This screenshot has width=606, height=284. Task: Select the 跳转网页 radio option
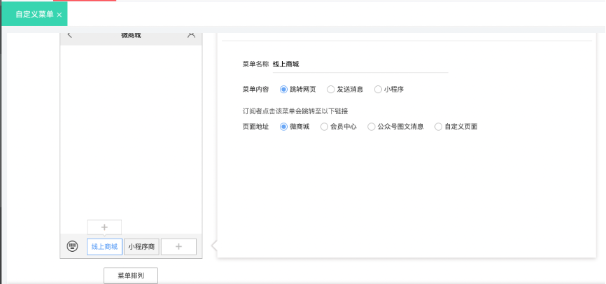pyautogui.click(x=283, y=90)
